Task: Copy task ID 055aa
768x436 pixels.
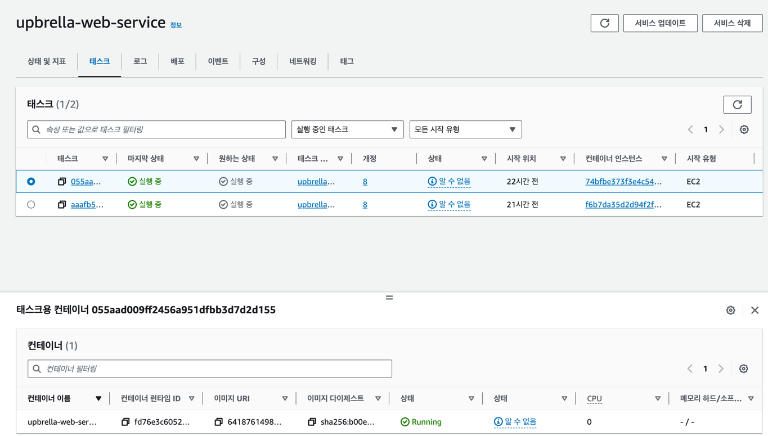Action: (x=62, y=182)
